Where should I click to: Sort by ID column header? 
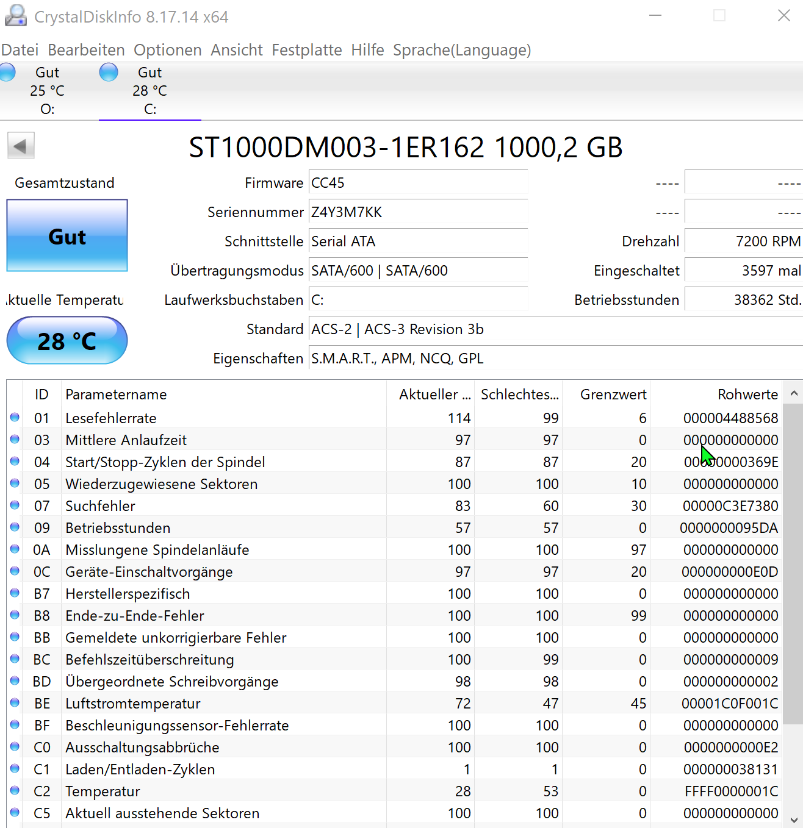click(41, 394)
